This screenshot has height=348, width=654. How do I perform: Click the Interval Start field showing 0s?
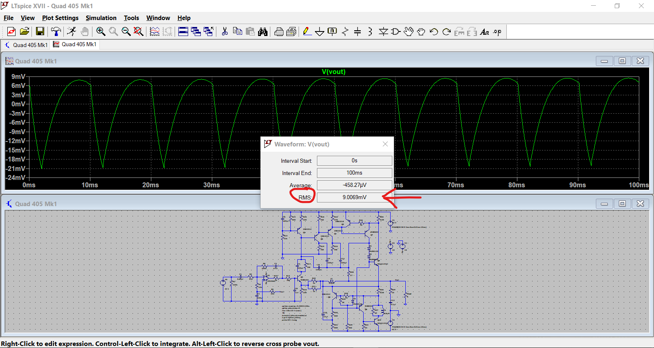354,161
